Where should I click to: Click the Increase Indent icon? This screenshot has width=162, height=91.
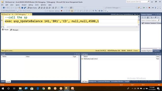(x=102, y=11)
